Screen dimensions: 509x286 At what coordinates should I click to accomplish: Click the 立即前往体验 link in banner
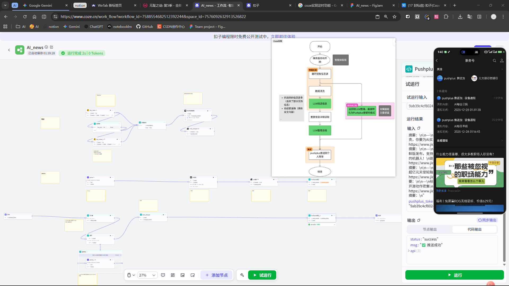283,37
